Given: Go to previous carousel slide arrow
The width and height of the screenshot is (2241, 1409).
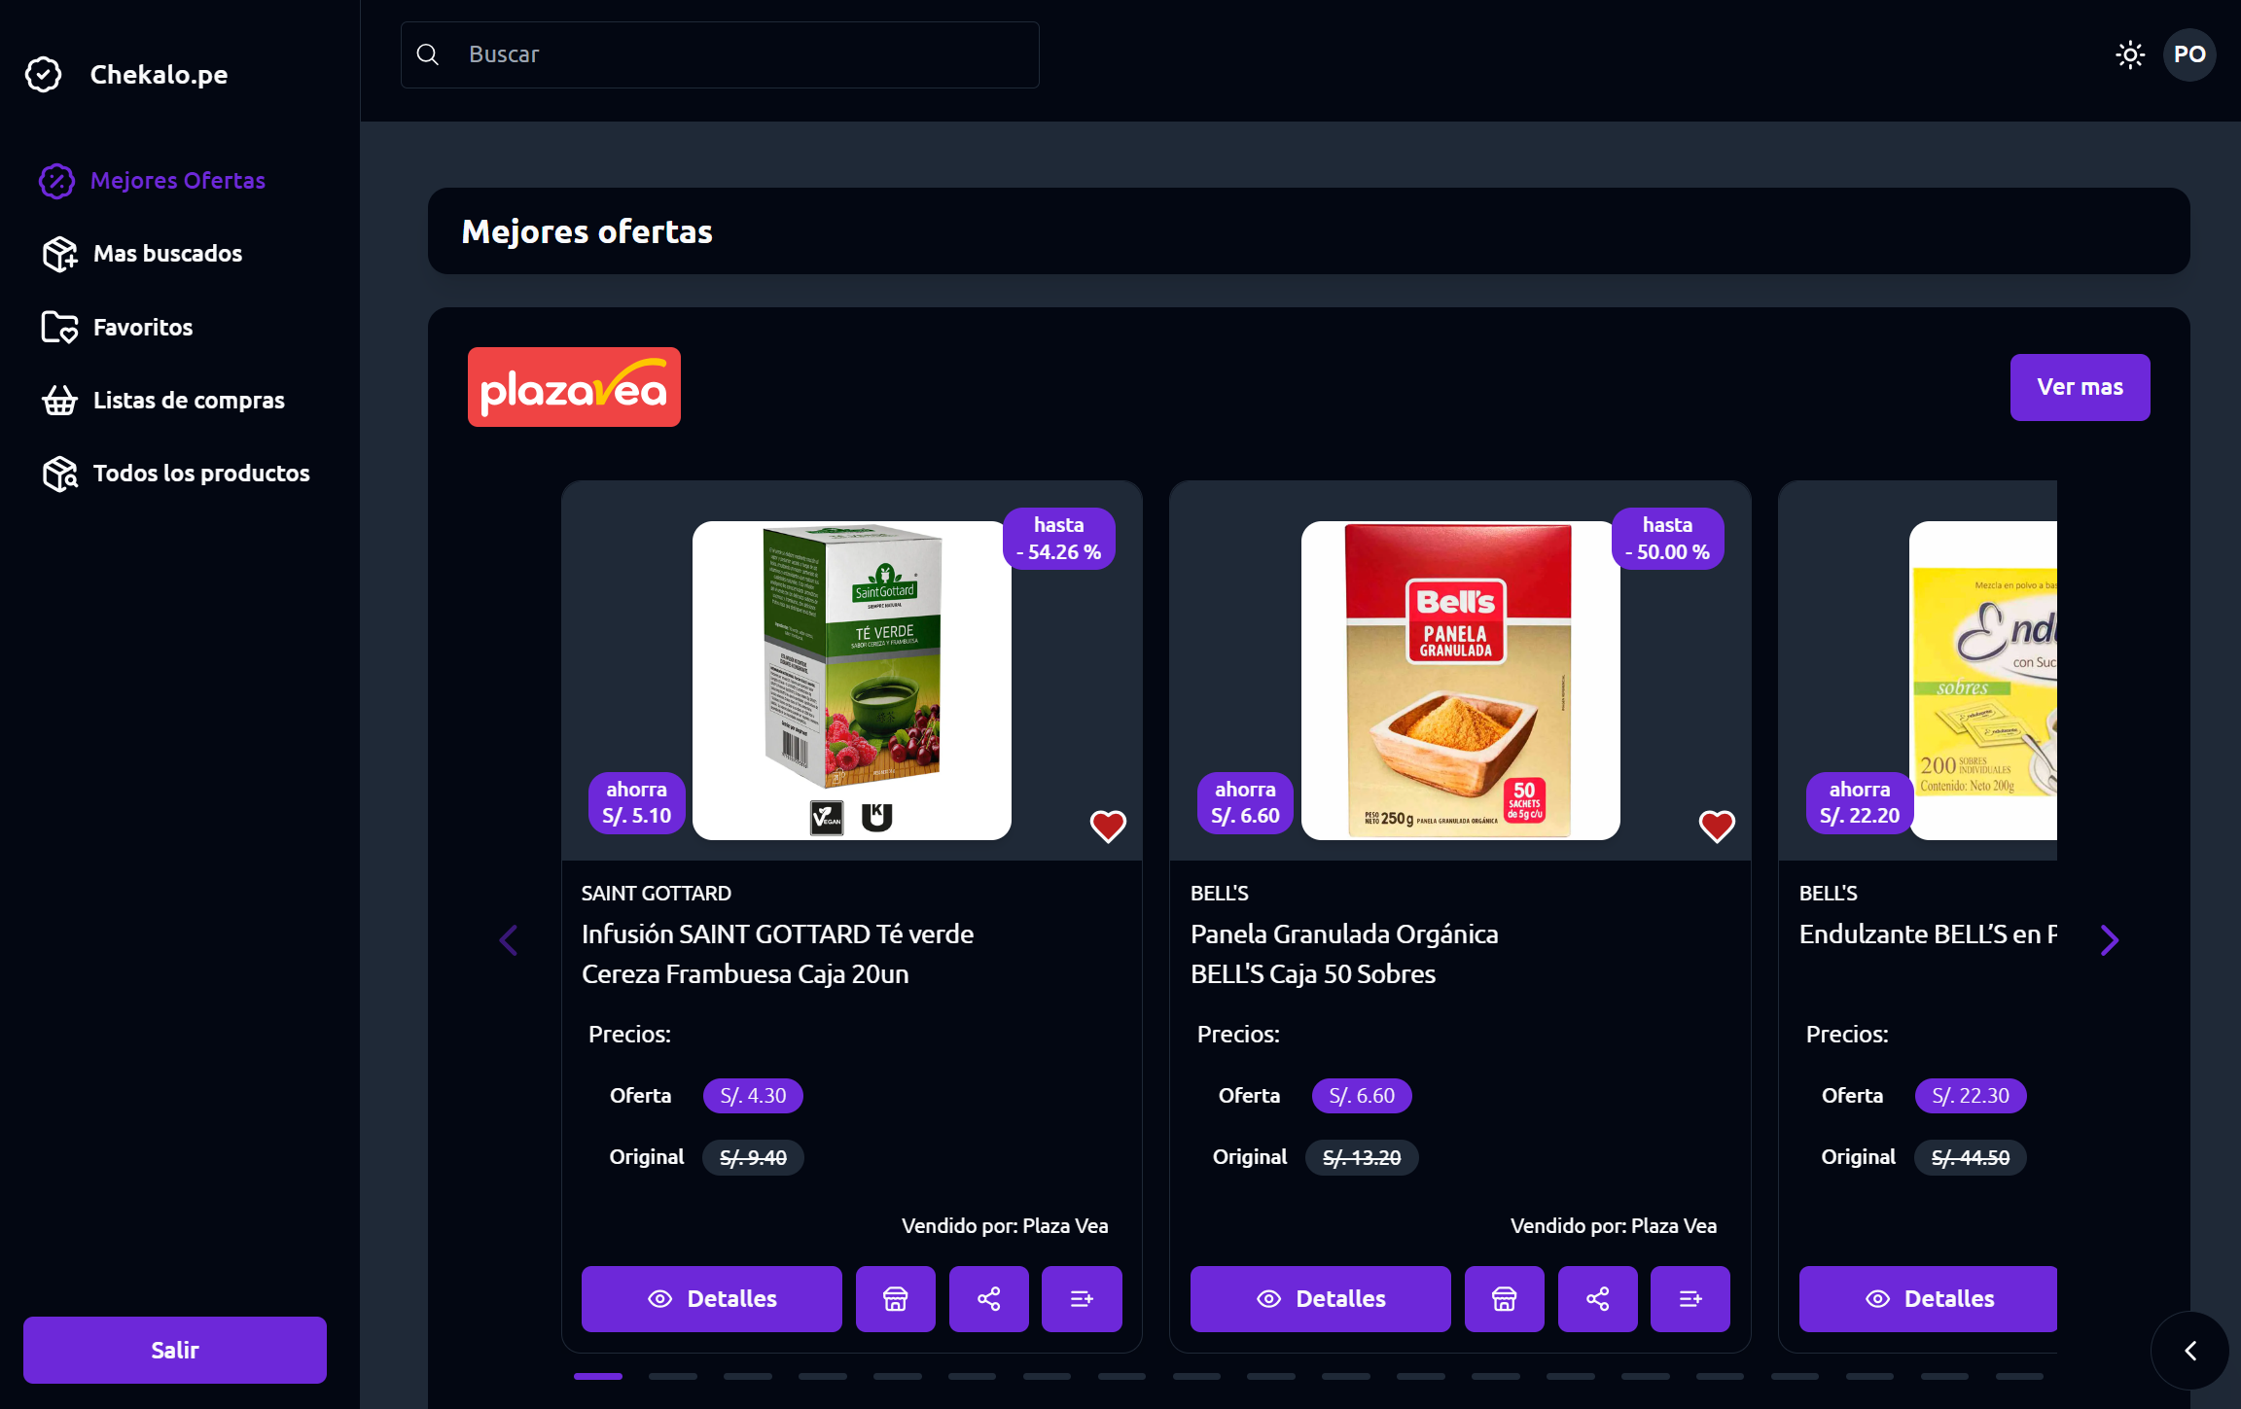Looking at the screenshot, I should (508, 940).
